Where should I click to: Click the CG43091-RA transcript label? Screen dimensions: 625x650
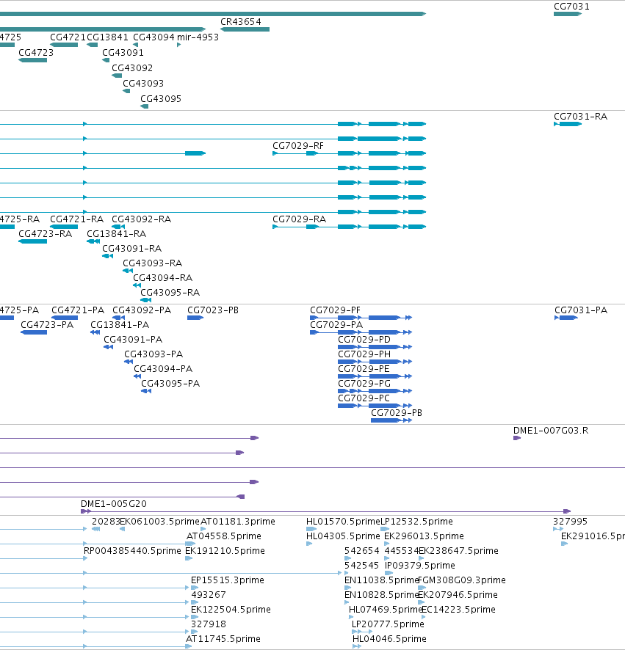pos(132,249)
